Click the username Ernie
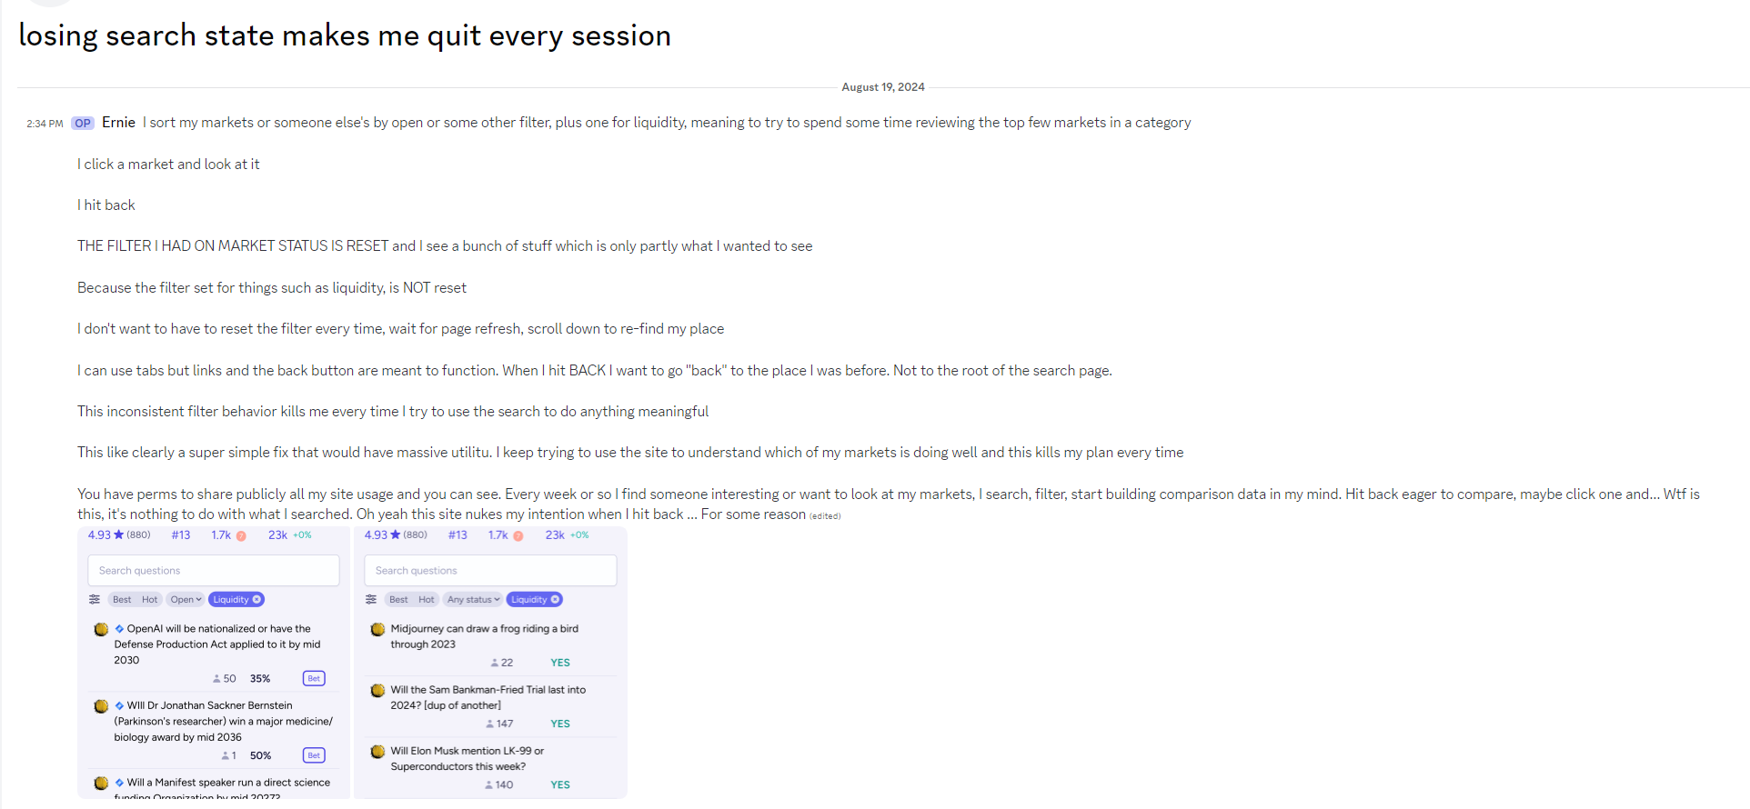Image resolution: width=1750 pixels, height=809 pixels. 118,122
